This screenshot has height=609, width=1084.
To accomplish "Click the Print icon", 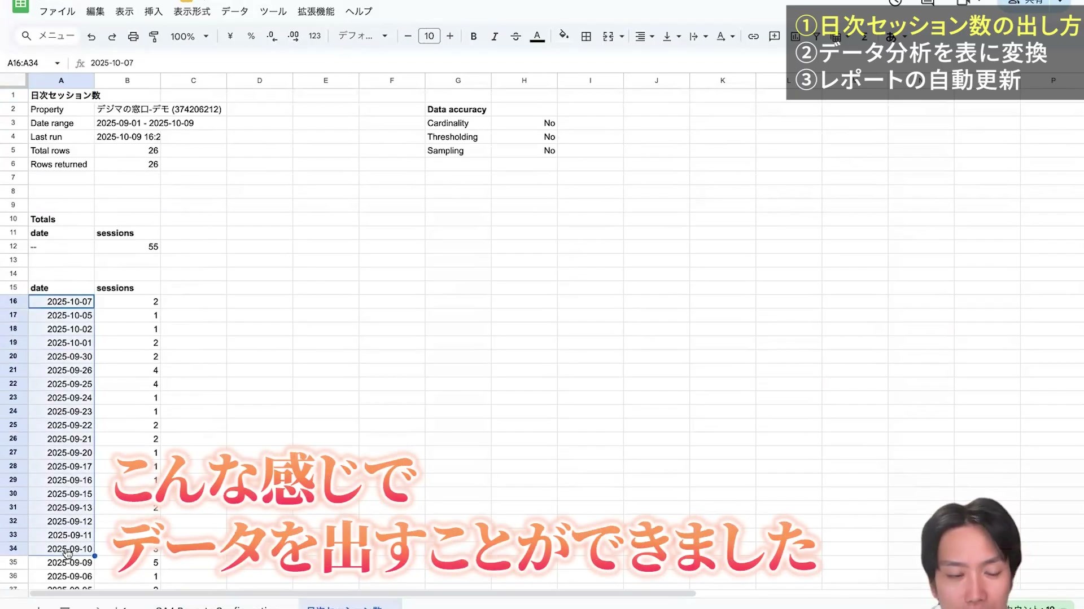I will 133,37.
